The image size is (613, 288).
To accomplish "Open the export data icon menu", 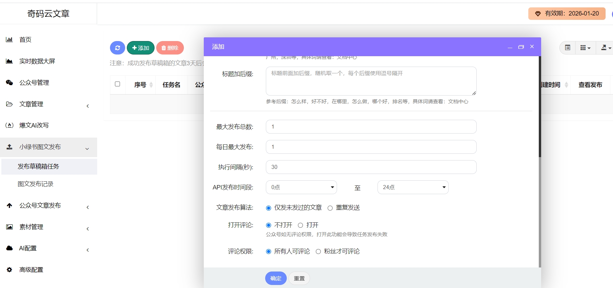I will (606, 48).
